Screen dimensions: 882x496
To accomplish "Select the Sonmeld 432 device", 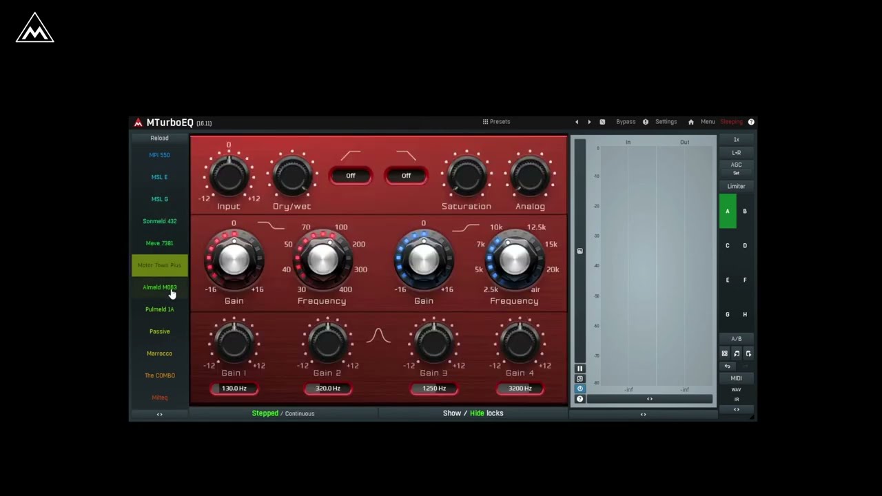I will [x=159, y=221].
